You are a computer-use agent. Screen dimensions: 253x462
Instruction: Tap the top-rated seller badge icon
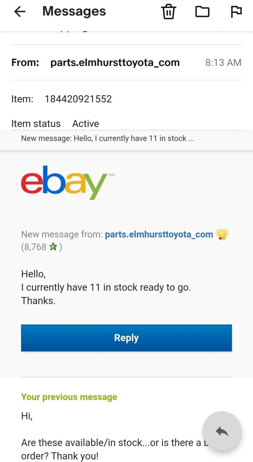(222, 235)
